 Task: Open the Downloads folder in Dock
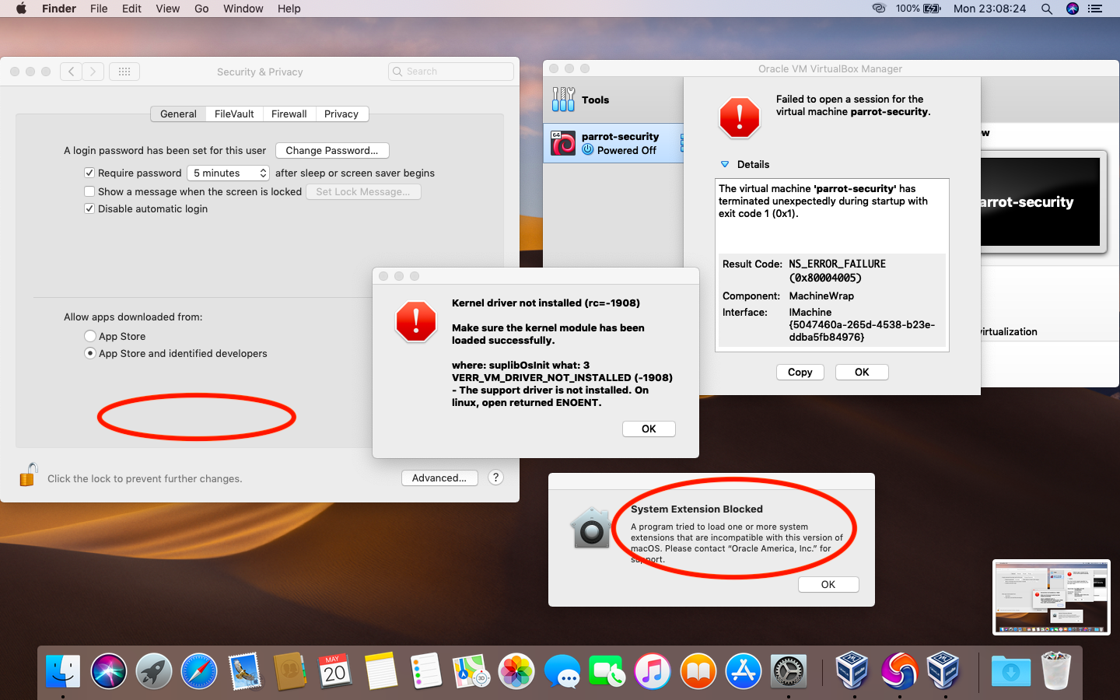1010,670
